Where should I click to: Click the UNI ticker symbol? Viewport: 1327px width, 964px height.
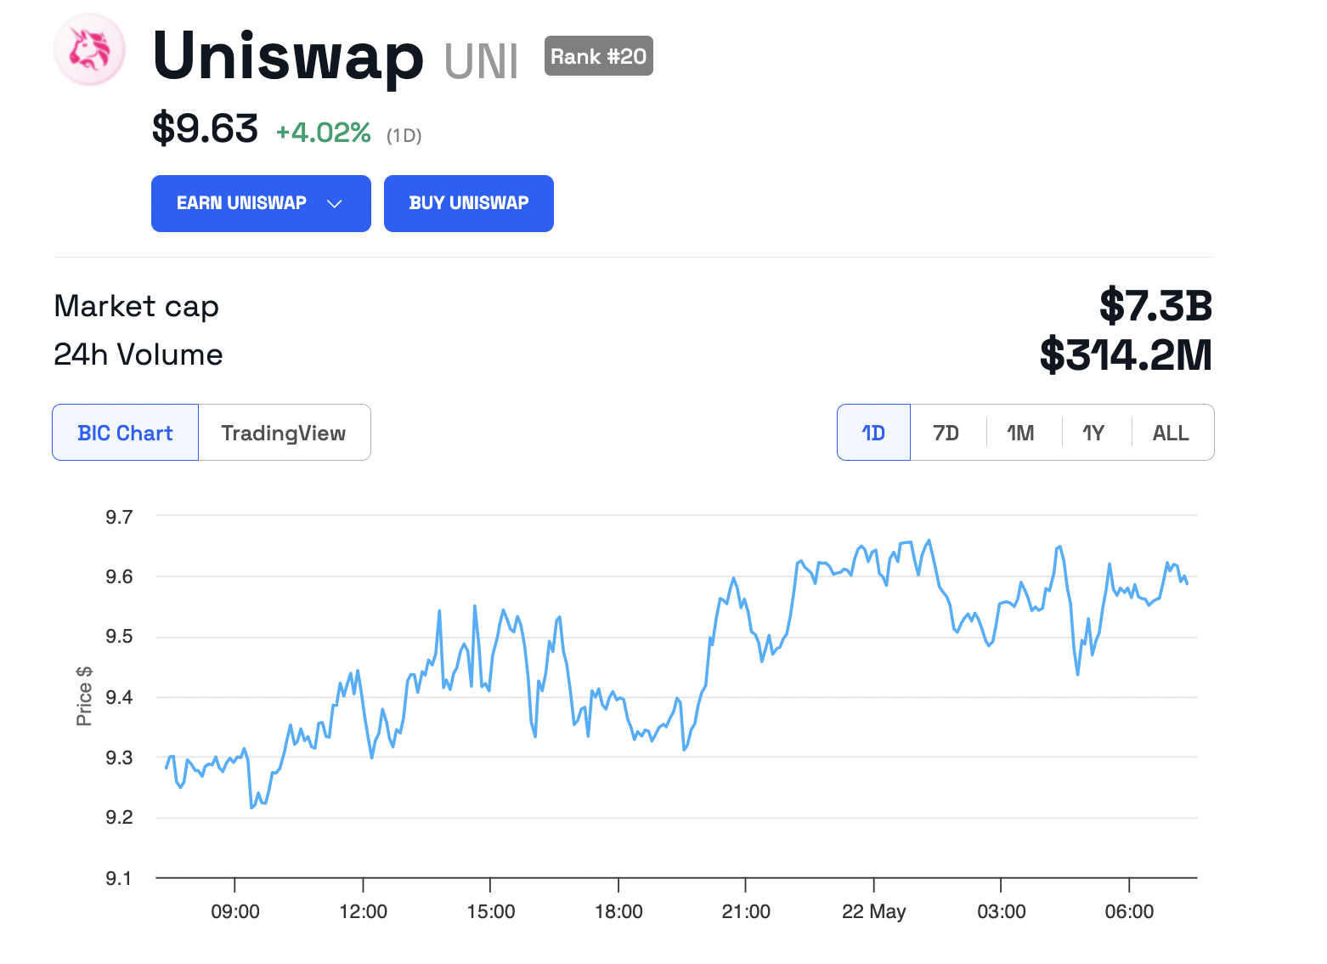(x=481, y=61)
